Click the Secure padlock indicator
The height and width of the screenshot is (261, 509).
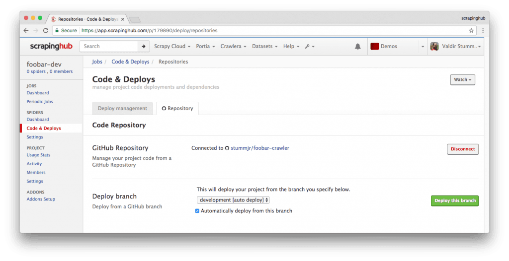click(x=66, y=30)
